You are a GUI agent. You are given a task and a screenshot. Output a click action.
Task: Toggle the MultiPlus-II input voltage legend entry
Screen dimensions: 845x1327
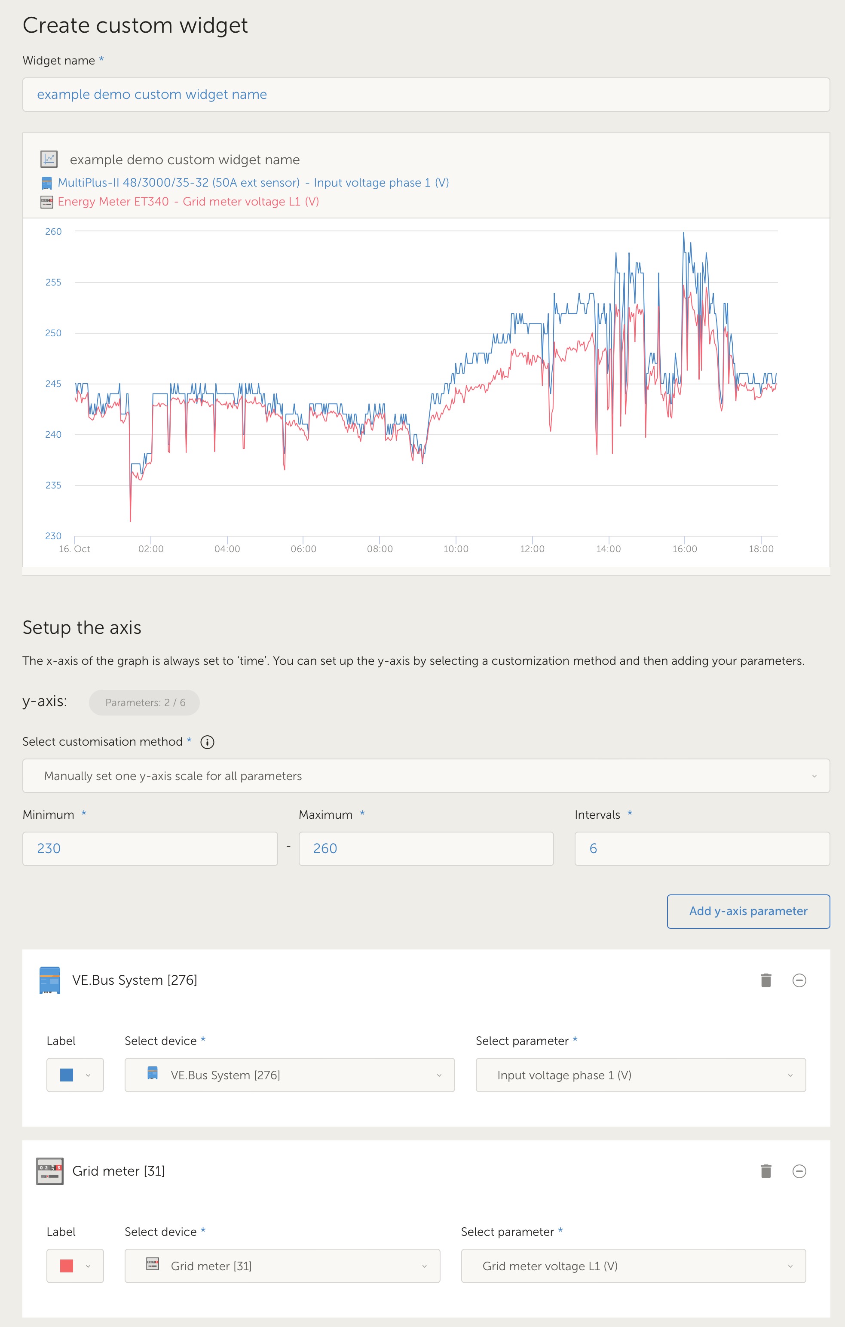pyautogui.click(x=254, y=183)
